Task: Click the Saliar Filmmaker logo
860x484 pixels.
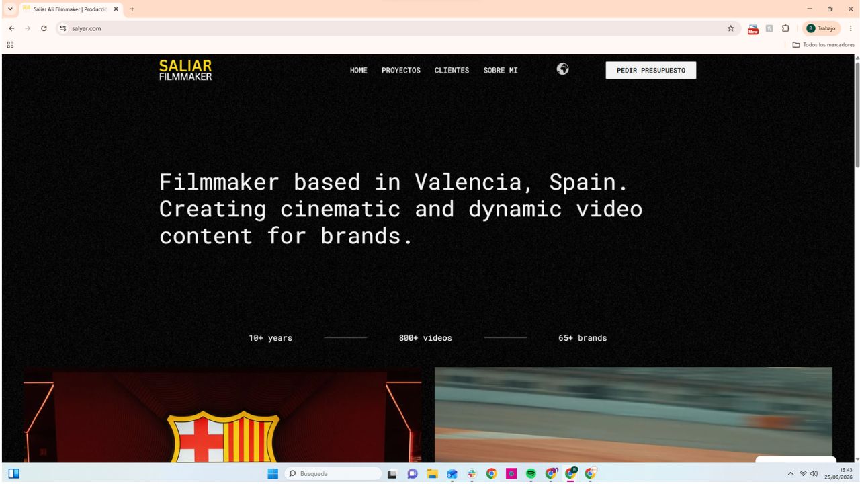Action: pyautogui.click(x=185, y=70)
